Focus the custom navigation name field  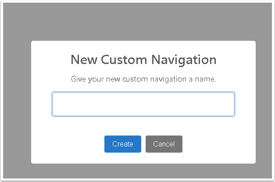143,104
